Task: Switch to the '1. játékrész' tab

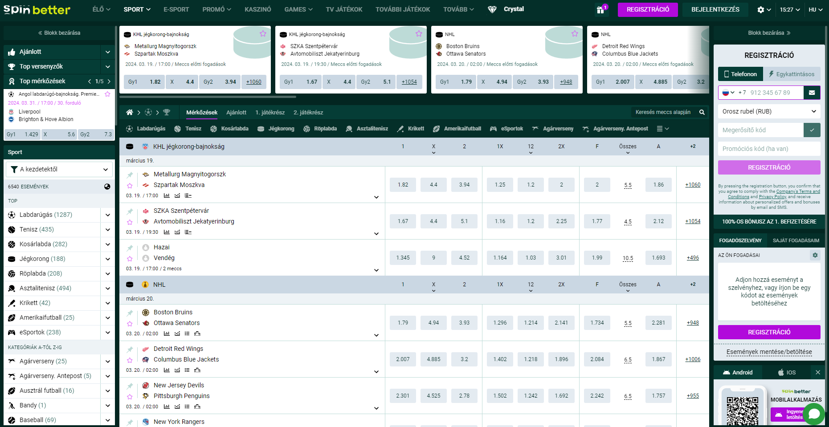Action: [270, 112]
